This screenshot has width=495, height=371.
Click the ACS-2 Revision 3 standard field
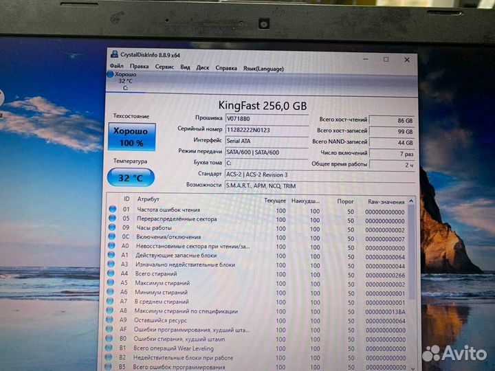coord(320,175)
